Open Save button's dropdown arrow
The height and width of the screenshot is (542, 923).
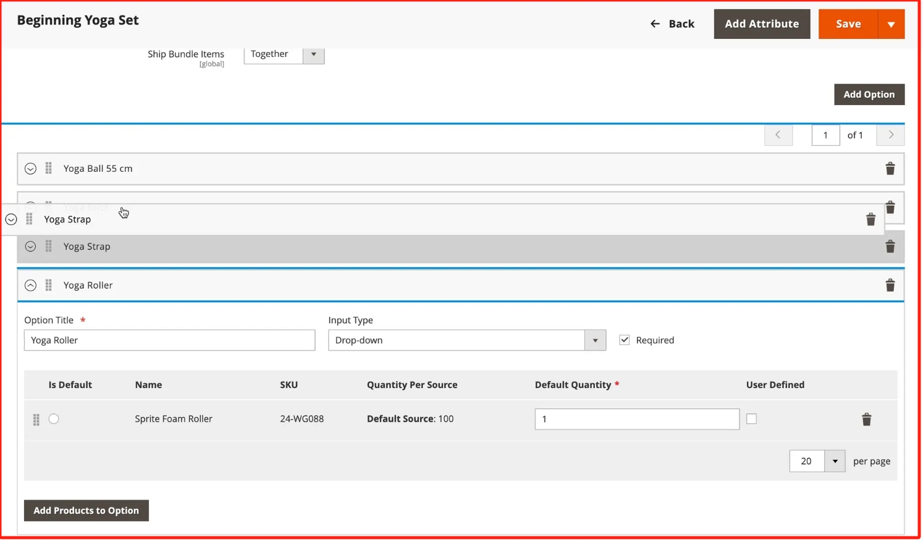(891, 24)
